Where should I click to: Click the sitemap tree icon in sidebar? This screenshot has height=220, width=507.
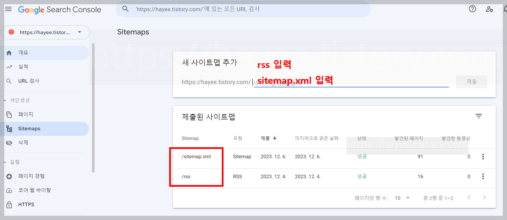pos(9,129)
